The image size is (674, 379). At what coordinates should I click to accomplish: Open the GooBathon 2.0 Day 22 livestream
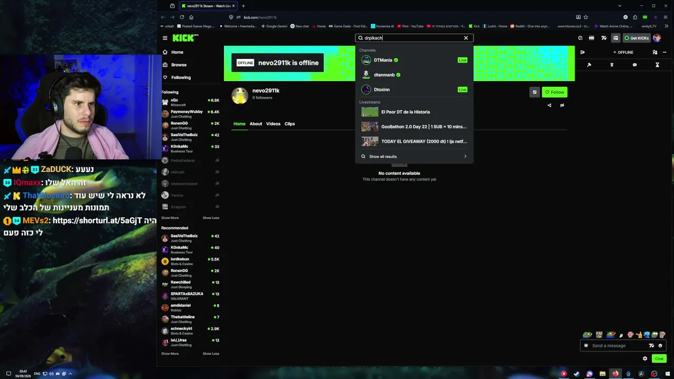click(414, 127)
